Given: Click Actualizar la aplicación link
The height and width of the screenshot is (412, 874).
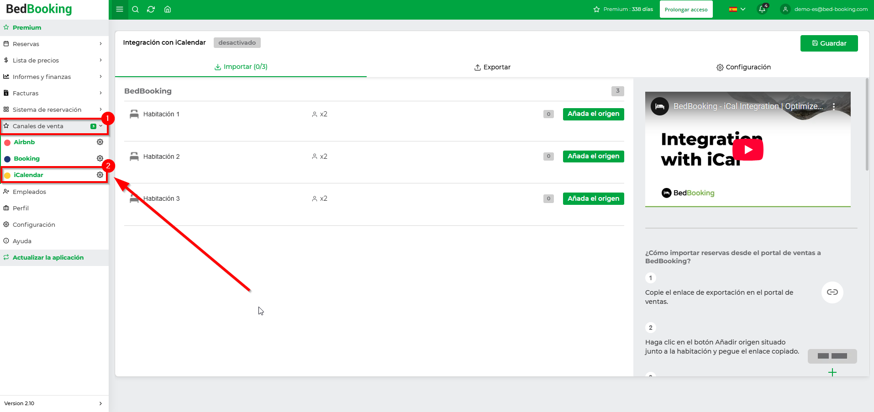Looking at the screenshot, I should (x=48, y=257).
